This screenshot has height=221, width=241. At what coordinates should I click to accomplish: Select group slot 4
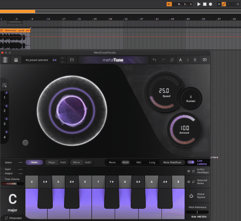coord(5,137)
